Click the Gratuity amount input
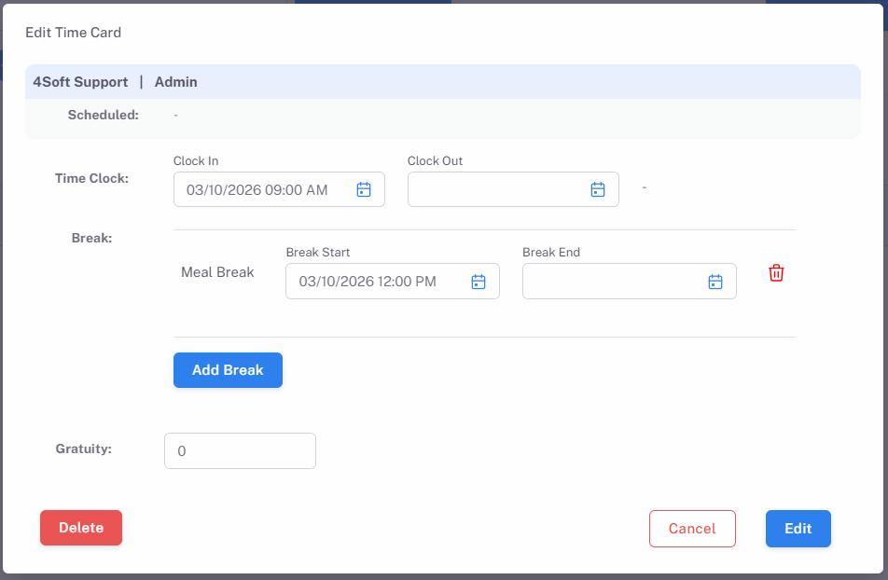Image resolution: width=888 pixels, height=580 pixels. click(240, 451)
